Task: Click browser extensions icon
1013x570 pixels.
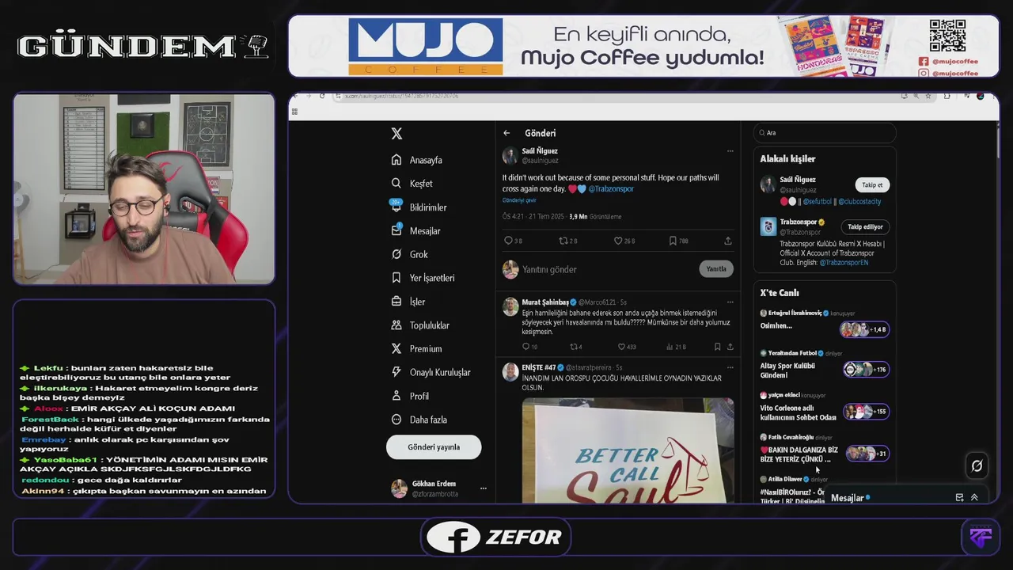Action: 947,96
